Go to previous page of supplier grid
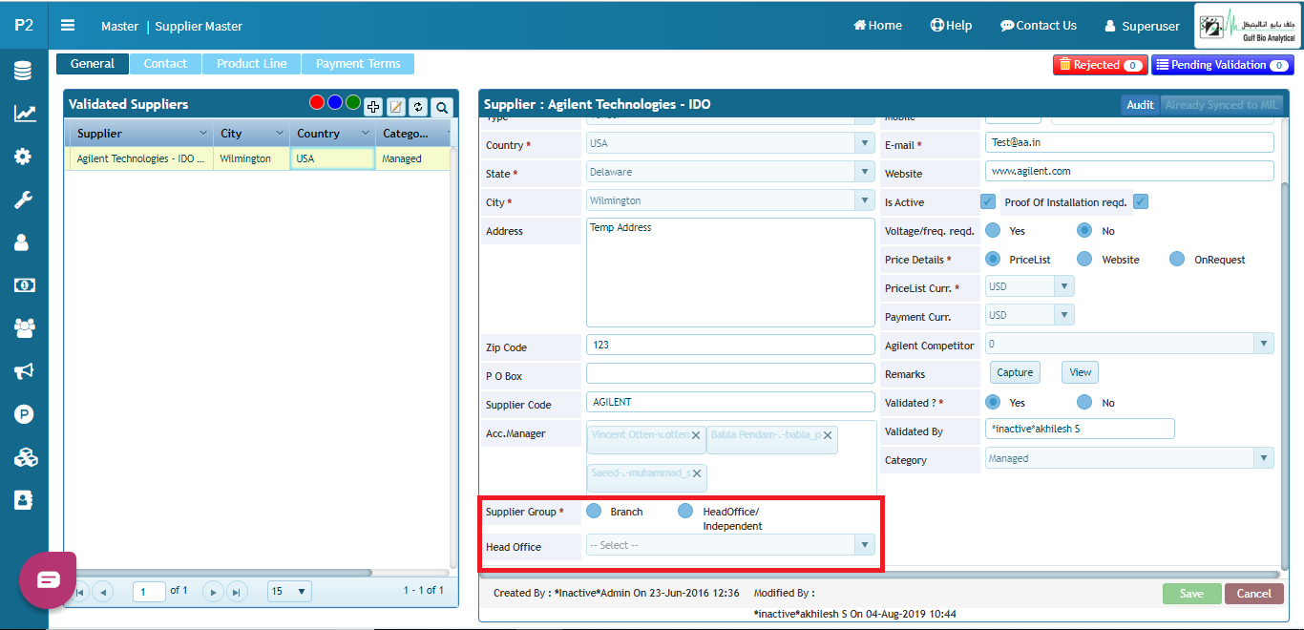Viewport: 1304px width, 630px height. pos(103,592)
